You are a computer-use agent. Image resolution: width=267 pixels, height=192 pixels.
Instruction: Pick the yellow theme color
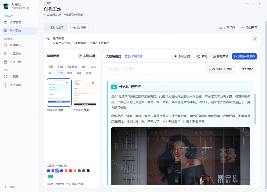pos(75,171)
